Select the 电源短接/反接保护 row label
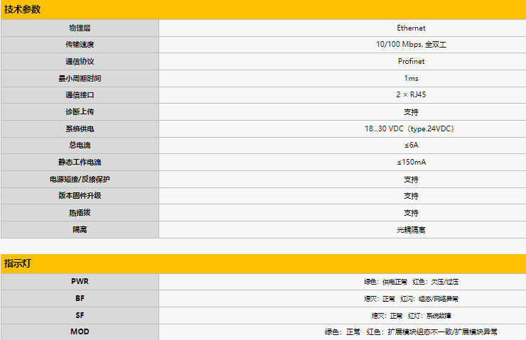The image size is (526, 340). click(80, 179)
